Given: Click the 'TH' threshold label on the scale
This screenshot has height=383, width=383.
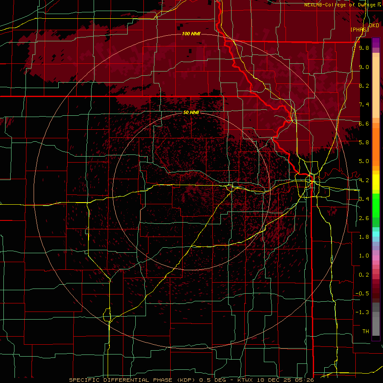Looking at the screenshot, I should point(366,332).
